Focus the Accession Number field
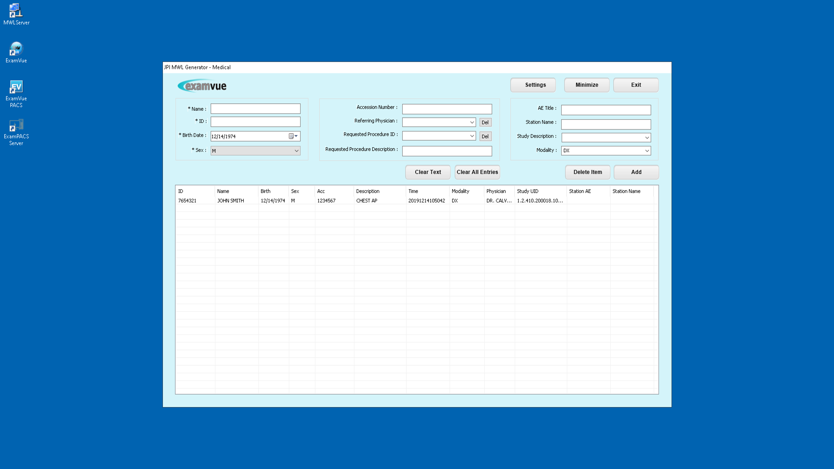This screenshot has width=834, height=469. pyautogui.click(x=447, y=109)
